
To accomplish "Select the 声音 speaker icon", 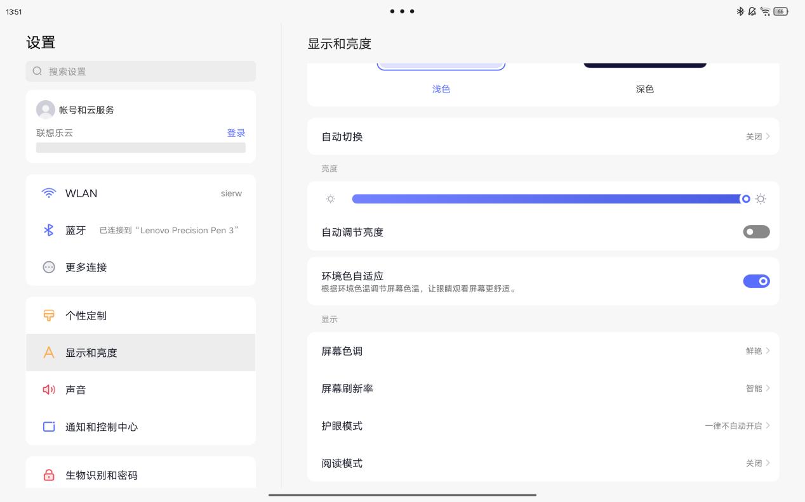I will click(49, 389).
